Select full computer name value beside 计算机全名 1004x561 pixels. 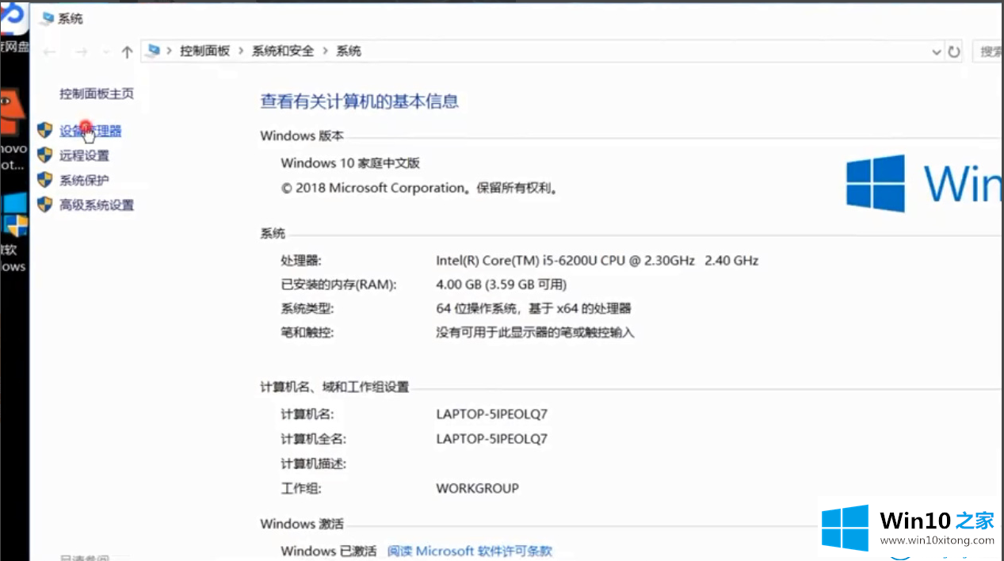tap(491, 438)
